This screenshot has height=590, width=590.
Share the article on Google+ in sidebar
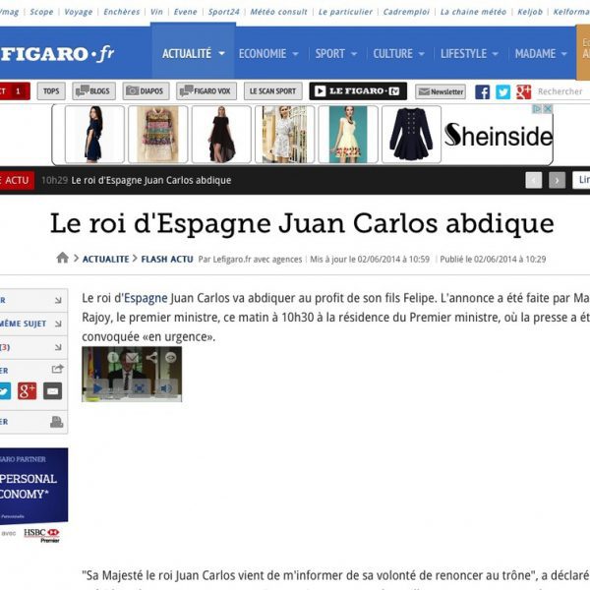(x=27, y=390)
